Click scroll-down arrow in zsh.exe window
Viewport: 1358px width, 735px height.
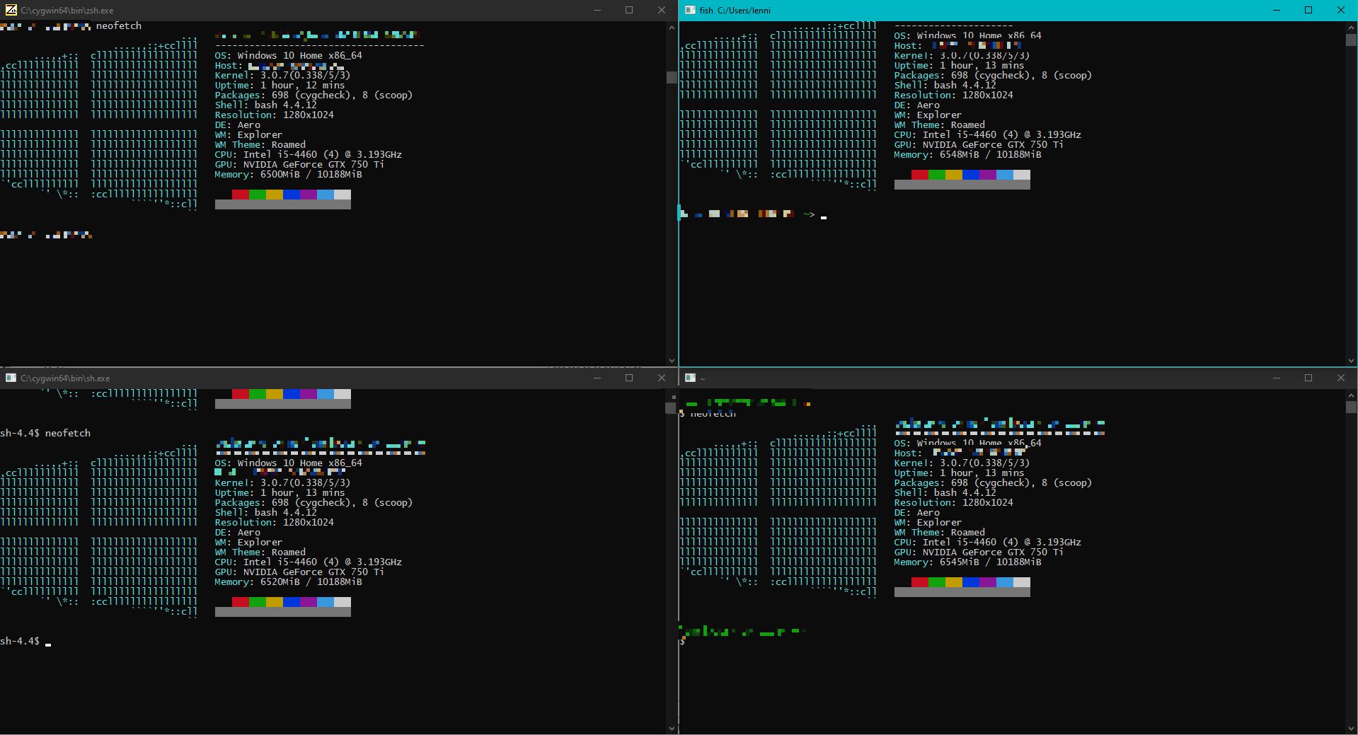tap(672, 361)
